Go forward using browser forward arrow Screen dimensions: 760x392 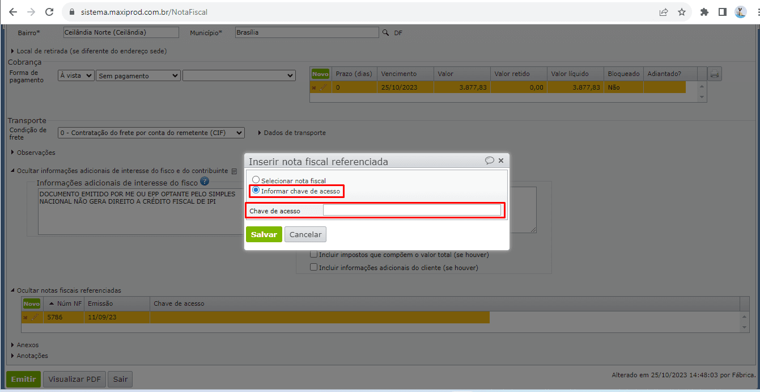tap(31, 12)
